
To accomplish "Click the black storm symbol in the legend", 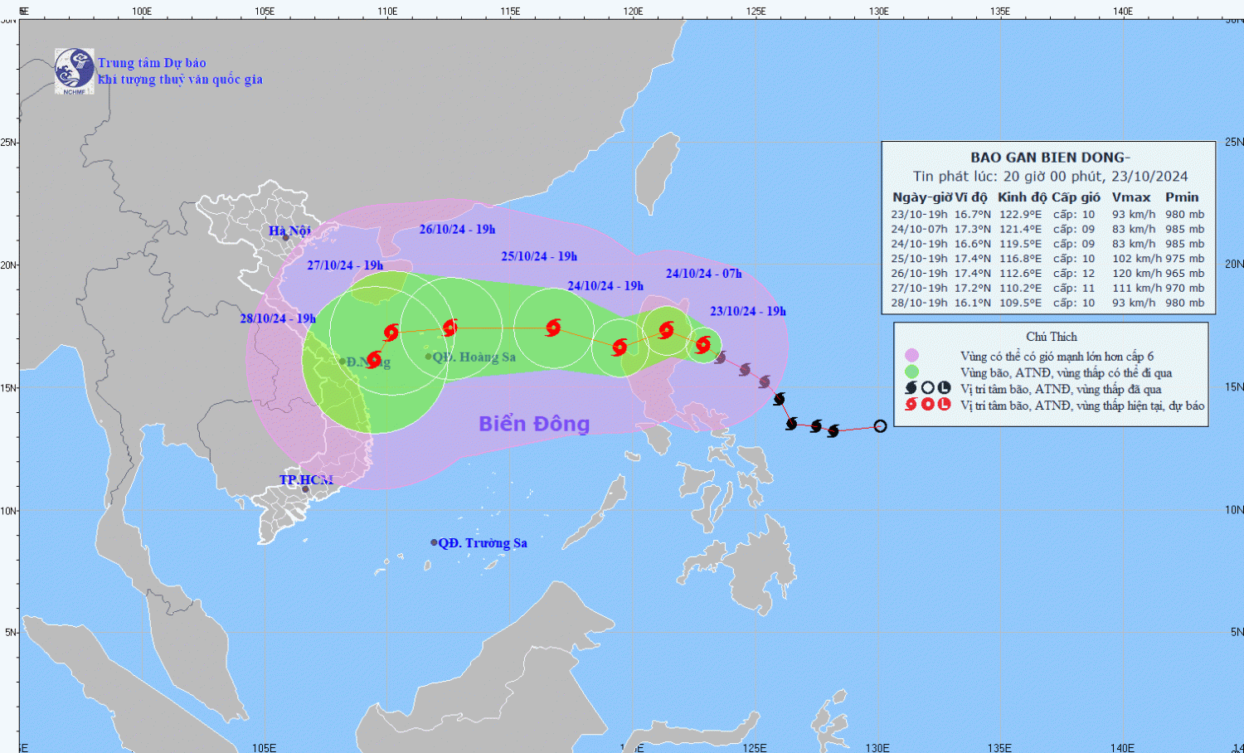I will (x=911, y=388).
